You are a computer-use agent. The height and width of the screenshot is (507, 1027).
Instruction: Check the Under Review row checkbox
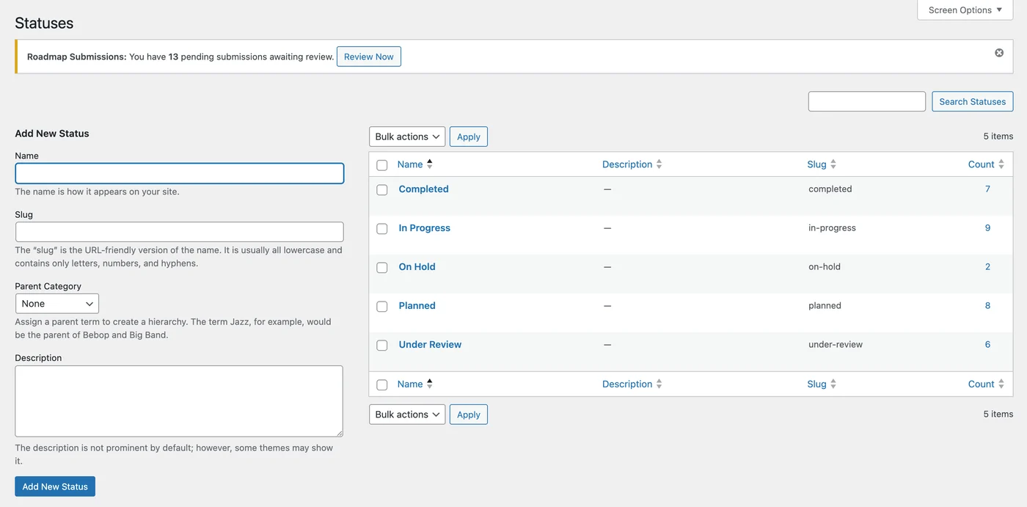382,346
